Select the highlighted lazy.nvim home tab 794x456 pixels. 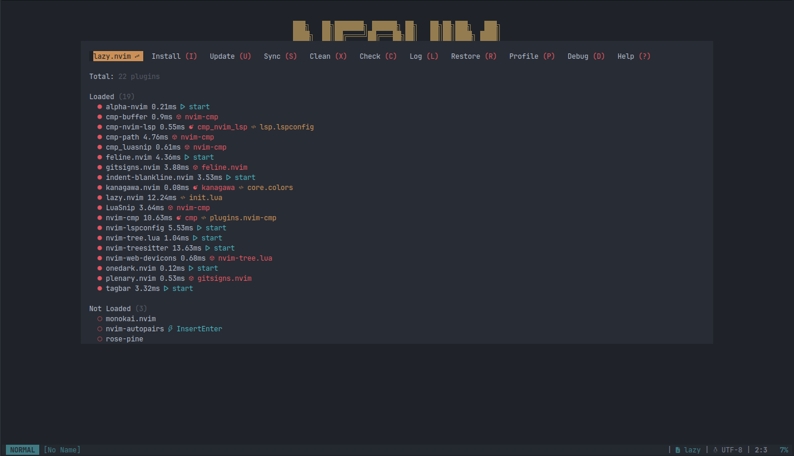[x=116, y=56]
